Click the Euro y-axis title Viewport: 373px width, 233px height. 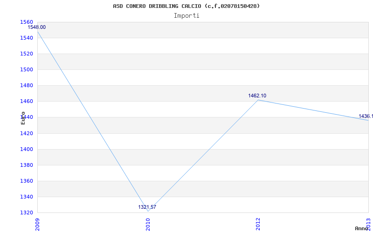[23, 118]
